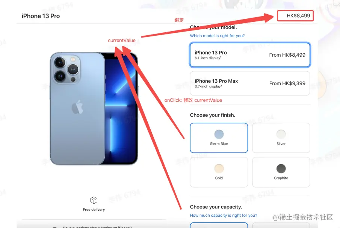Select the second capacity option at the bottom

pyautogui.click(x=281, y=225)
